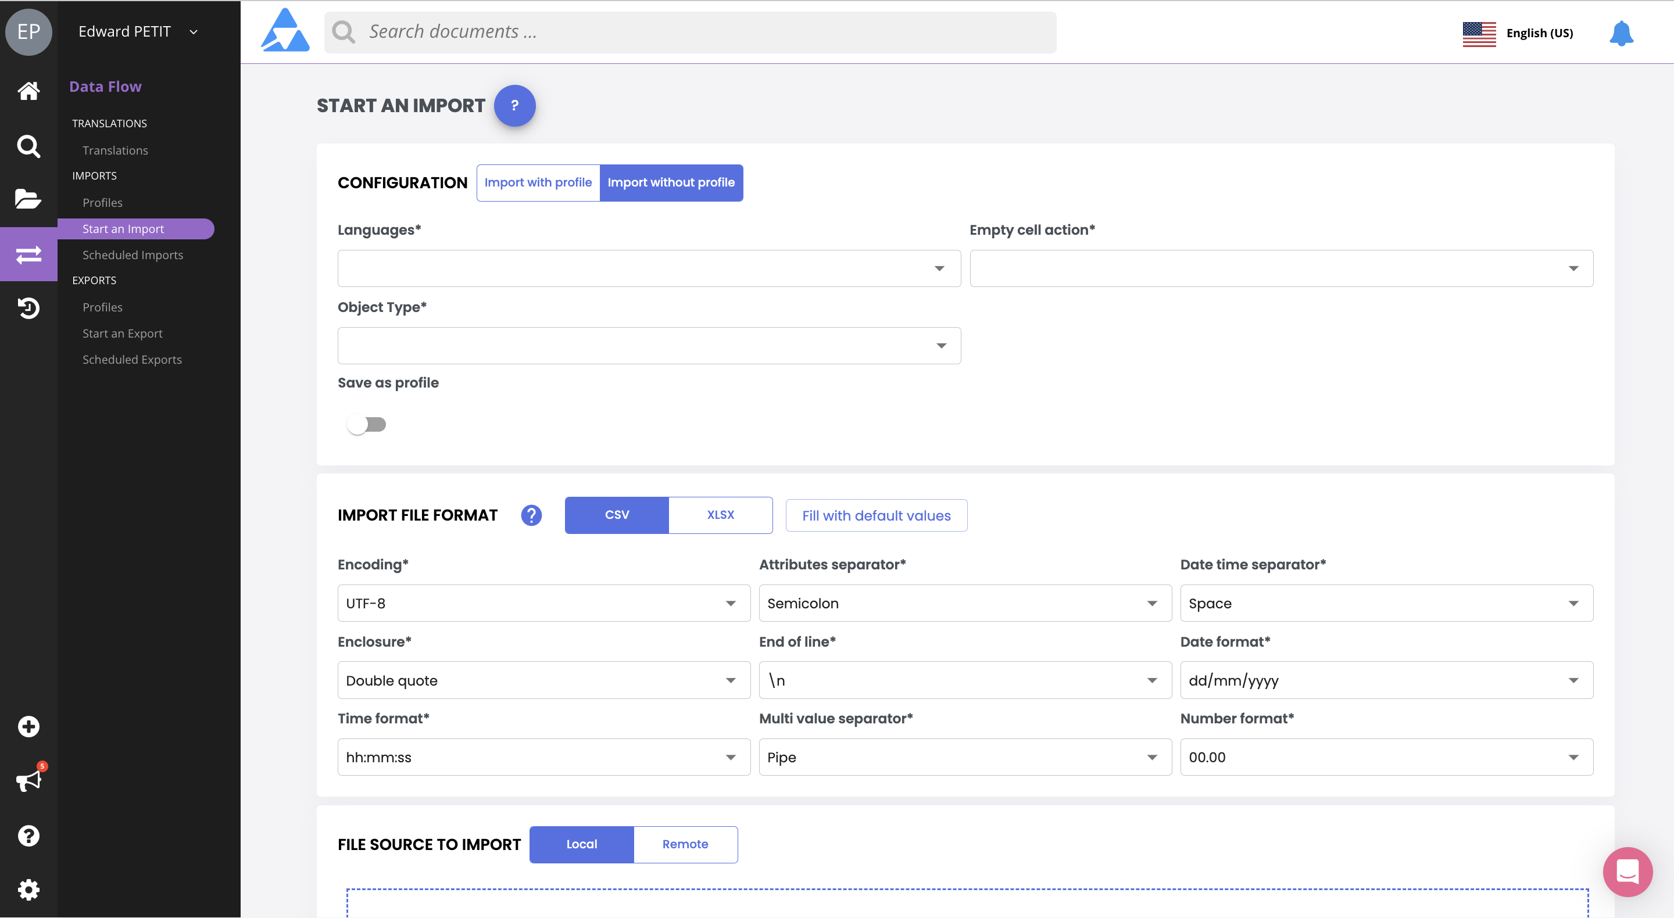Choose Local file source

(x=582, y=845)
